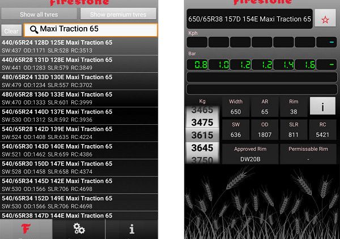Tap the 1.6 Bar pressure cell
Image resolution: width=340 pixels, height=239 pixels.
click(x=305, y=64)
